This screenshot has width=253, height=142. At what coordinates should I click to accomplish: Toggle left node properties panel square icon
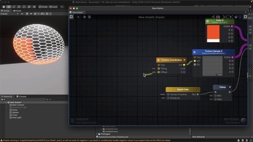coord(71,17)
